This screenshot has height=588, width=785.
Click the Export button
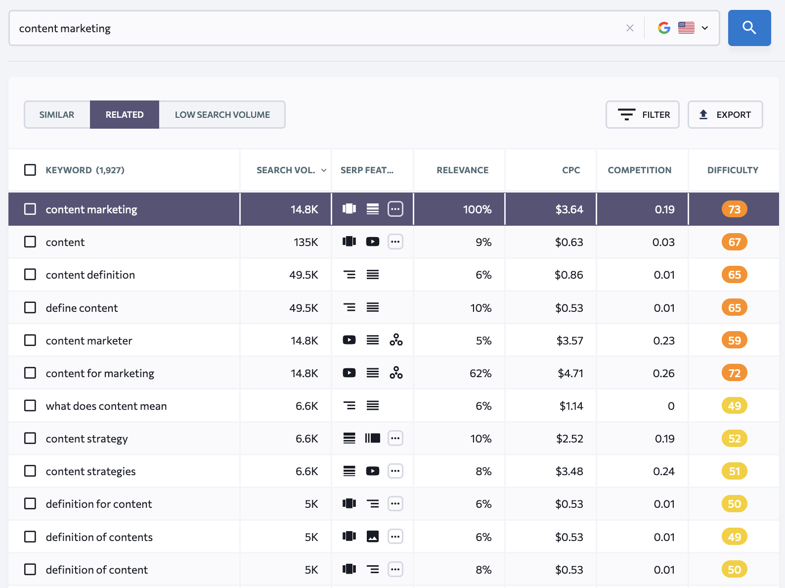(x=725, y=115)
